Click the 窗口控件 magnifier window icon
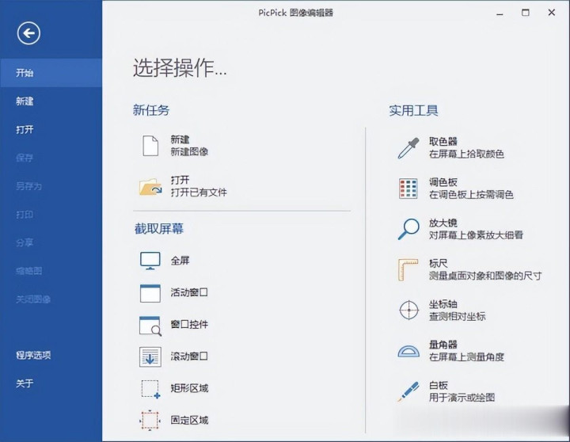 click(150, 326)
